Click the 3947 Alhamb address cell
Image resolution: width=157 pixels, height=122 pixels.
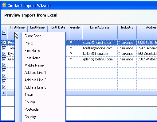(x=147, y=48)
